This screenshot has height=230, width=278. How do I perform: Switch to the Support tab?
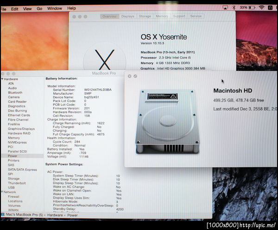tap(179, 16)
